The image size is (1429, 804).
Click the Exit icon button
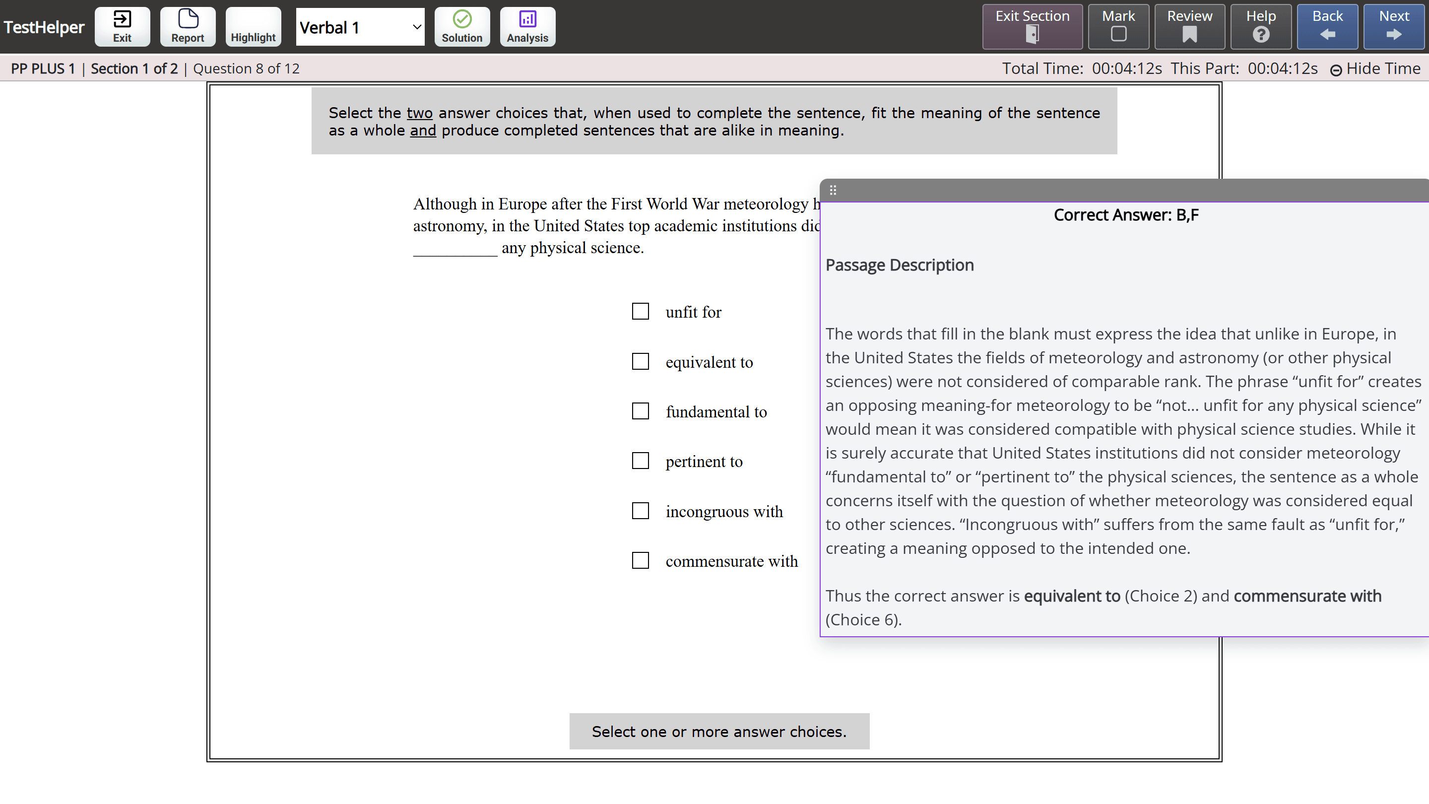[x=122, y=27]
